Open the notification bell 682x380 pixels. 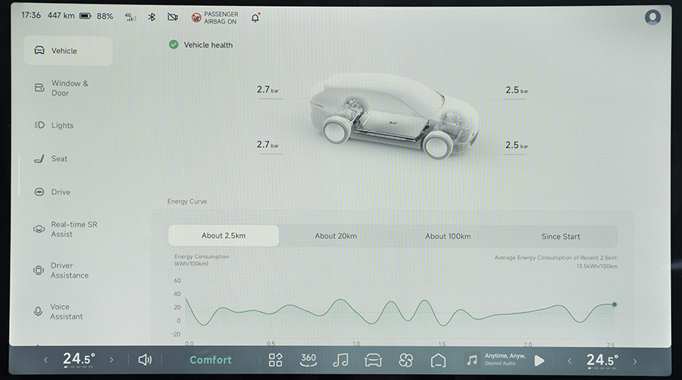coord(255,17)
